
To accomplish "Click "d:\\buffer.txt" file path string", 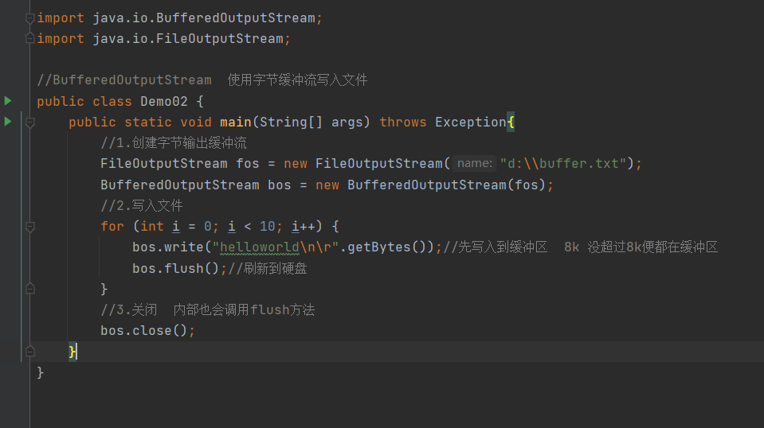I will pyautogui.click(x=562, y=163).
